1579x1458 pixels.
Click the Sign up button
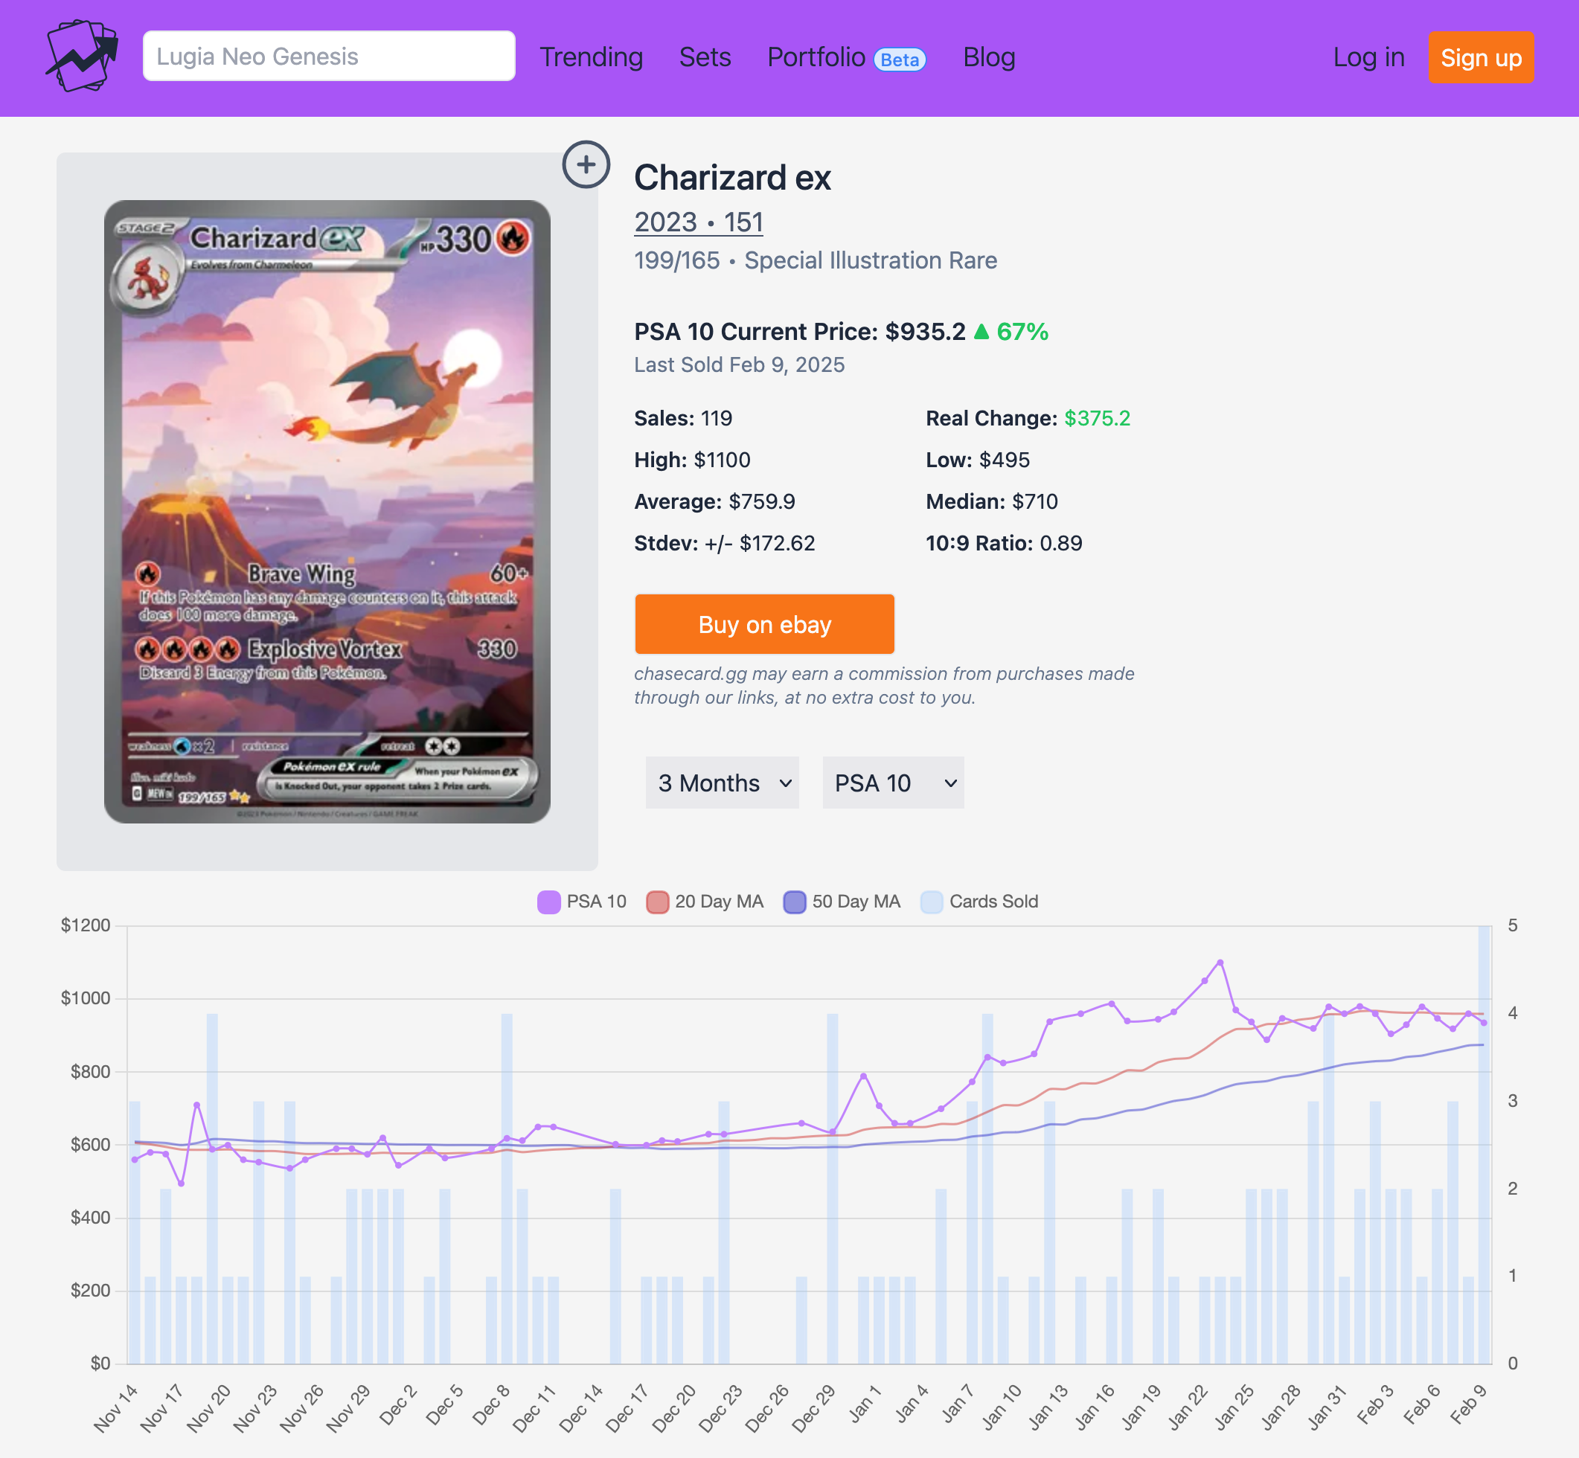click(1480, 57)
